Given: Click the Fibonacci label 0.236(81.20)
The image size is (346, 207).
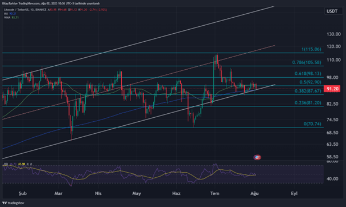Looking at the screenshot, I should pyautogui.click(x=308, y=102).
